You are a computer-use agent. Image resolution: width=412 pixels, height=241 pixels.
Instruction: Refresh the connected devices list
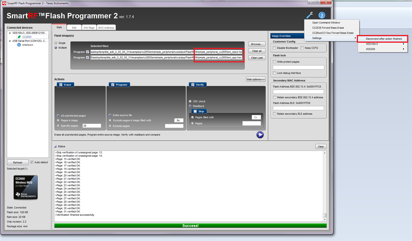[18, 162]
